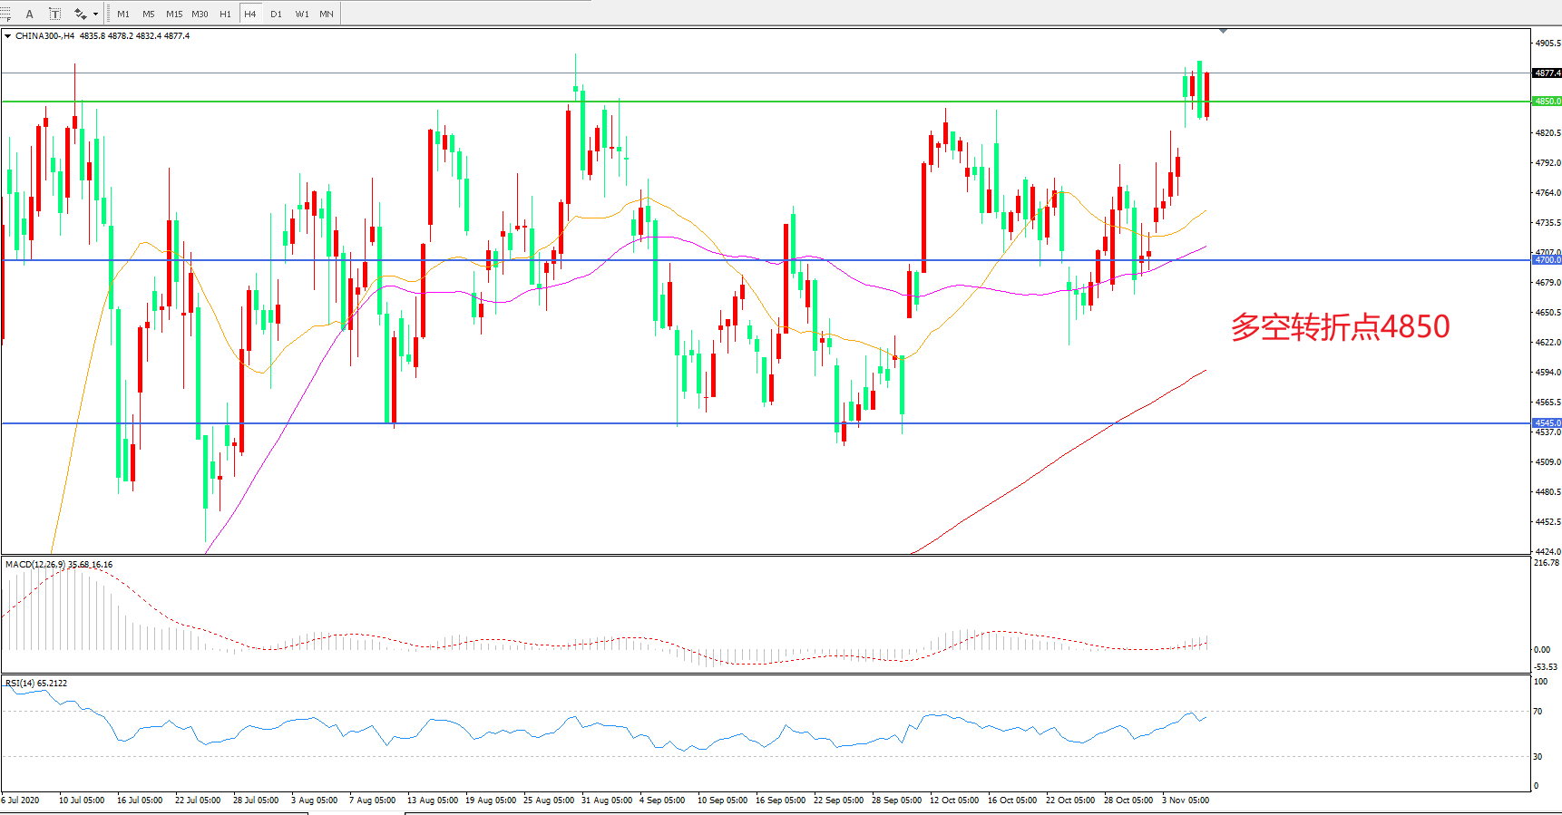Click the MACD(12,26,9) indicator label
Viewport: 1562px width, 815px height.
point(34,565)
